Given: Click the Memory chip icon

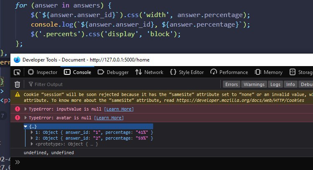Looking at the screenshot, I should coord(258,72).
